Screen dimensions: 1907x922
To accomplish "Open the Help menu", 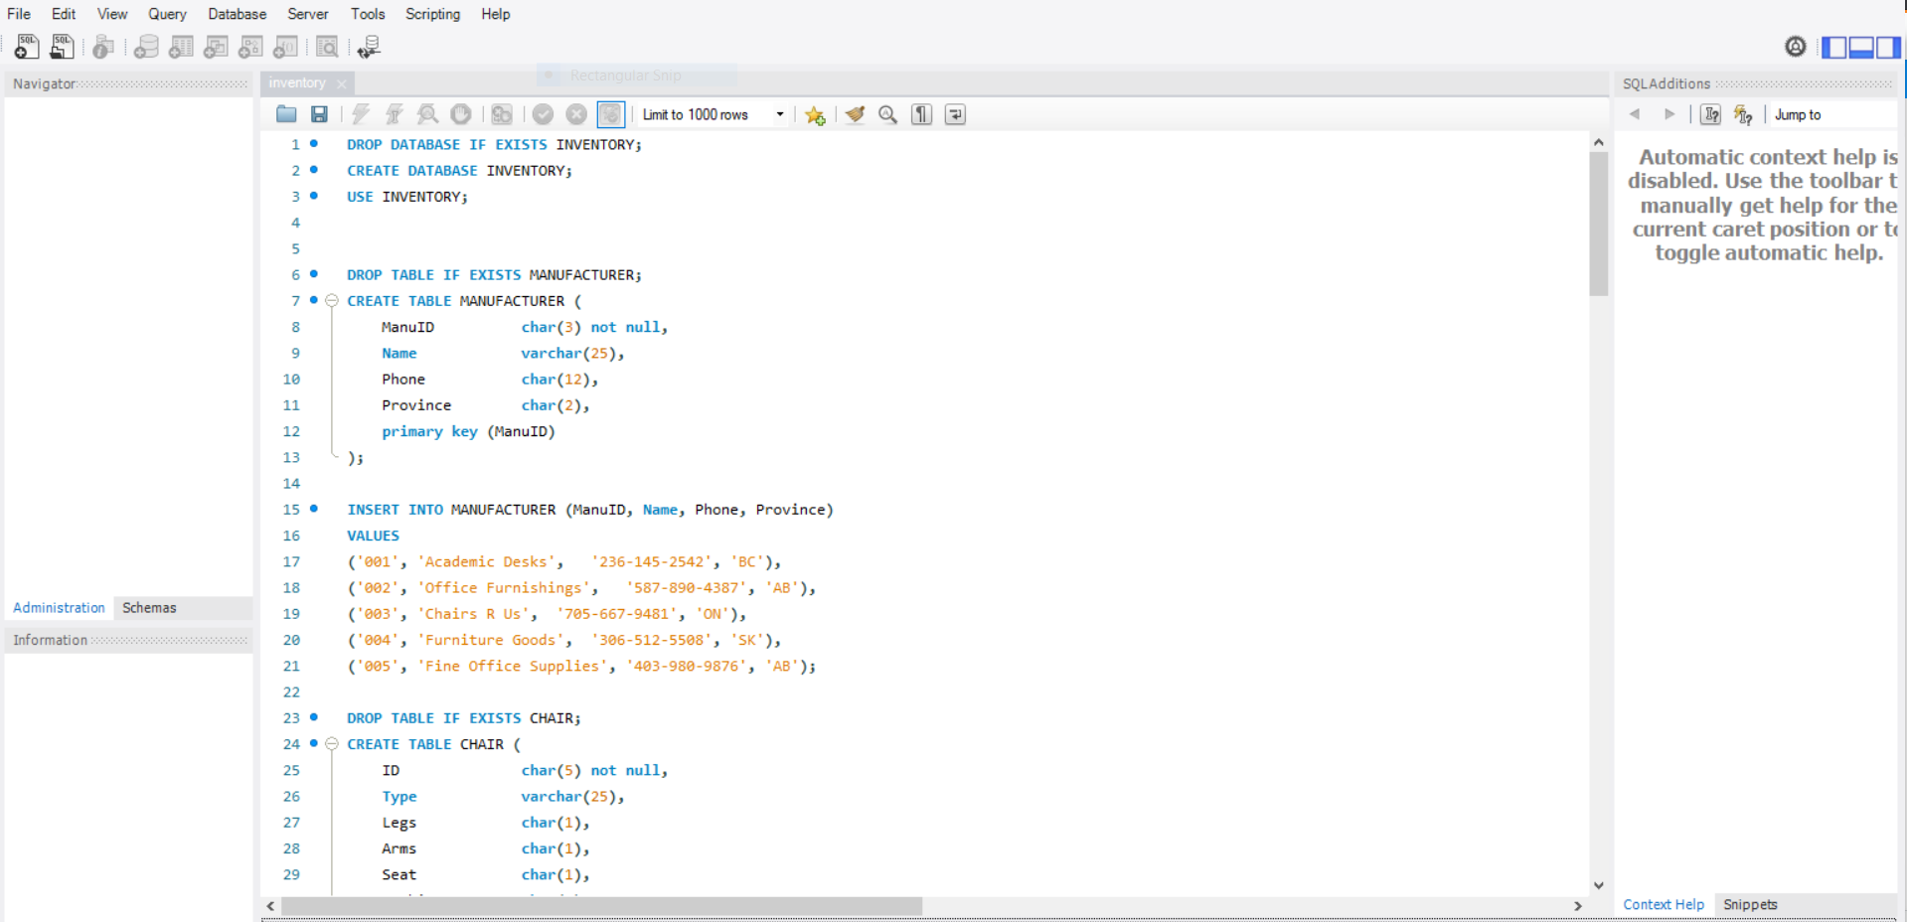I will click(x=495, y=14).
